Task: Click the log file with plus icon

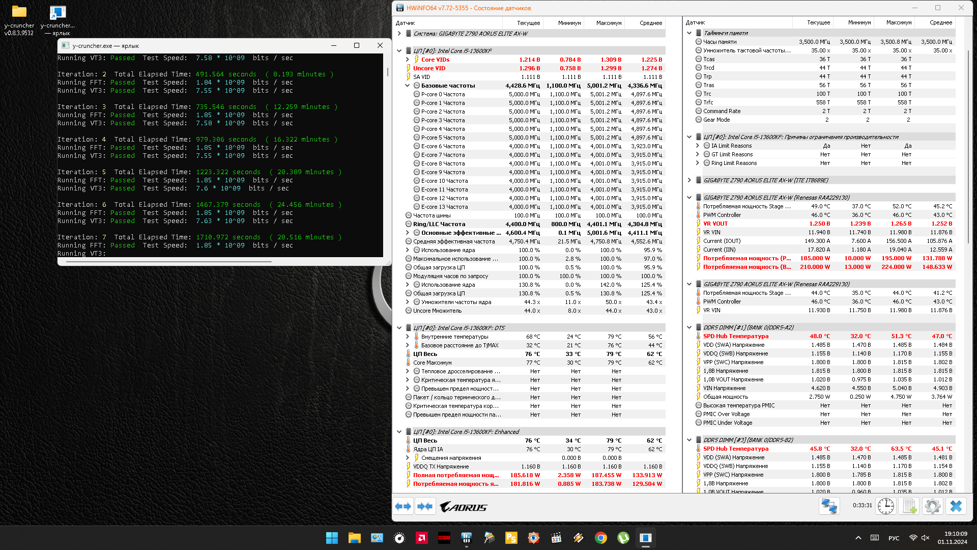Action: click(x=909, y=506)
